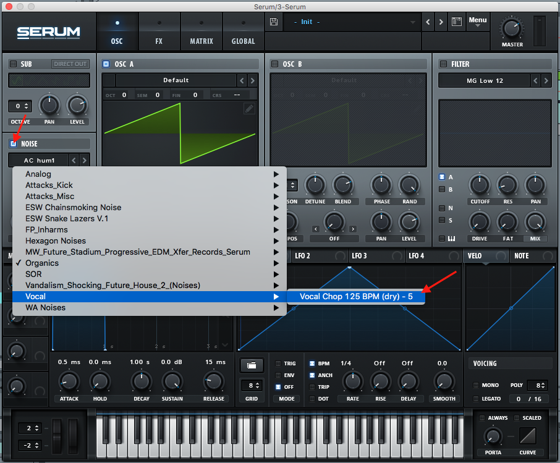Click the OSC B warp mode right arrow
Image resolution: width=560 pixels, height=463 pixels.
pyautogui.click(x=353, y=229)
